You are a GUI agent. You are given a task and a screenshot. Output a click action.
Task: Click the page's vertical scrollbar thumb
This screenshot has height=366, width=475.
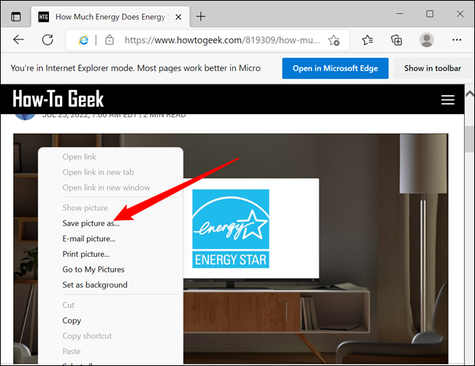[x=470, y=138]
